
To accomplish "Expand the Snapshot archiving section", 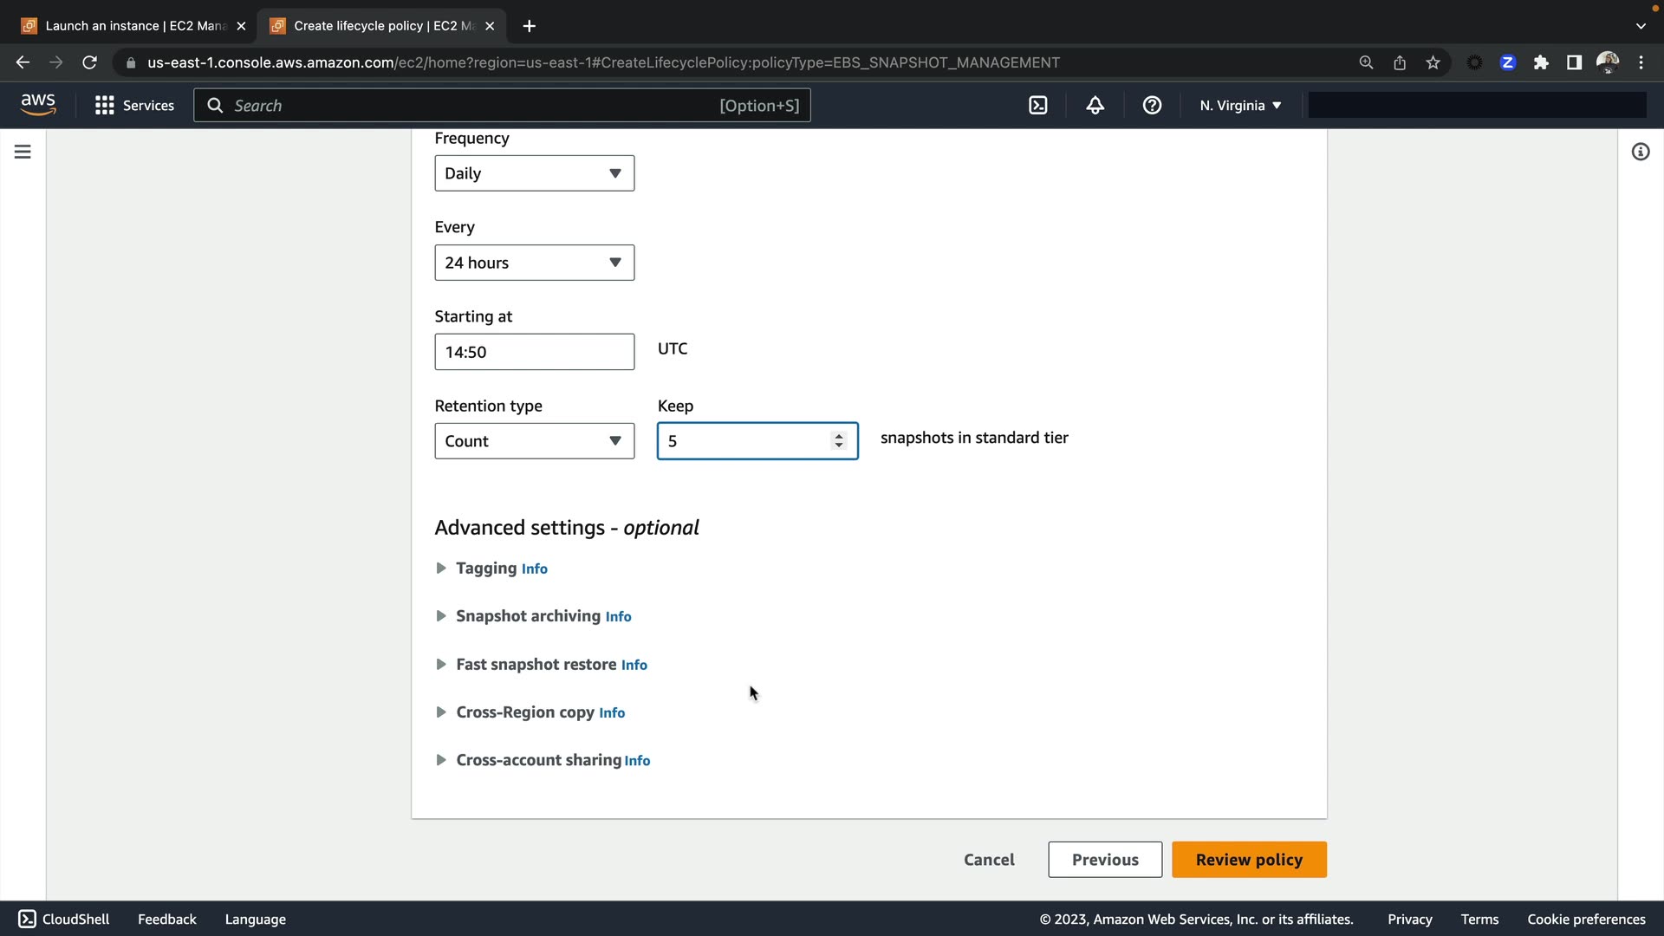I will click(527, 616).
